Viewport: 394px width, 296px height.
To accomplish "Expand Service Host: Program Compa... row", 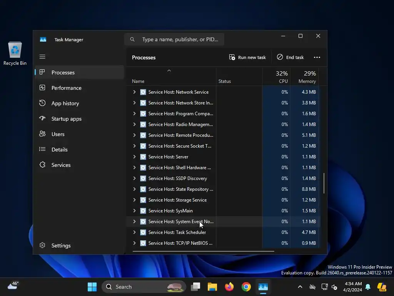I will (134, 114).
